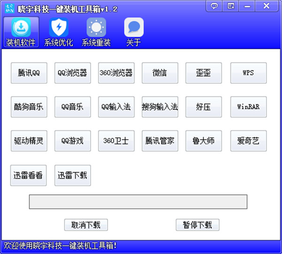Switch to 系统优化 shield icon
282x254 pixels.
pos(59,28)
